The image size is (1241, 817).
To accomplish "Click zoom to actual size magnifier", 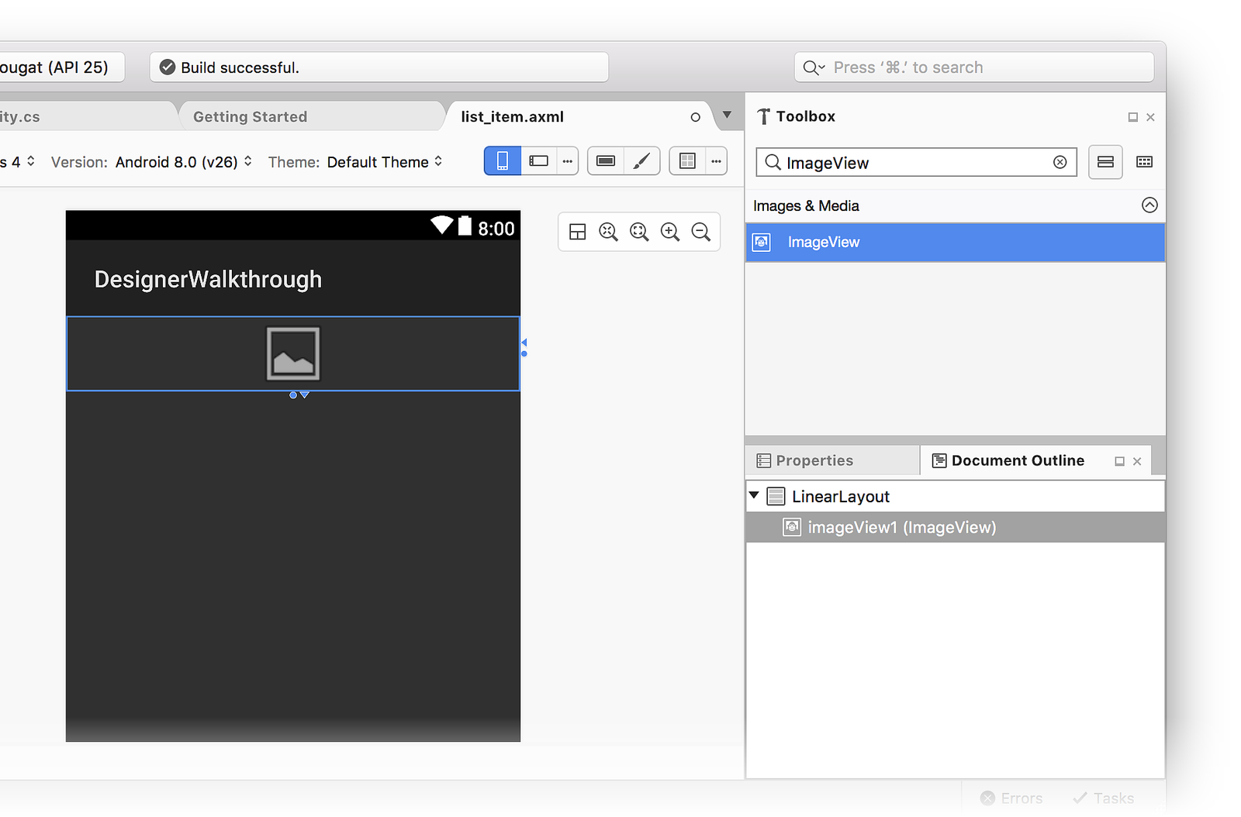I will click(x=639, y=232).
